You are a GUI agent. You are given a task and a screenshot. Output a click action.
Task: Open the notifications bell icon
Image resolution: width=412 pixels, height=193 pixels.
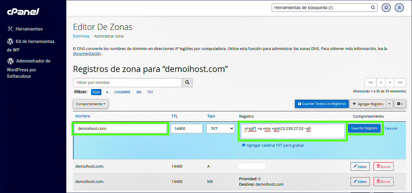386,8
